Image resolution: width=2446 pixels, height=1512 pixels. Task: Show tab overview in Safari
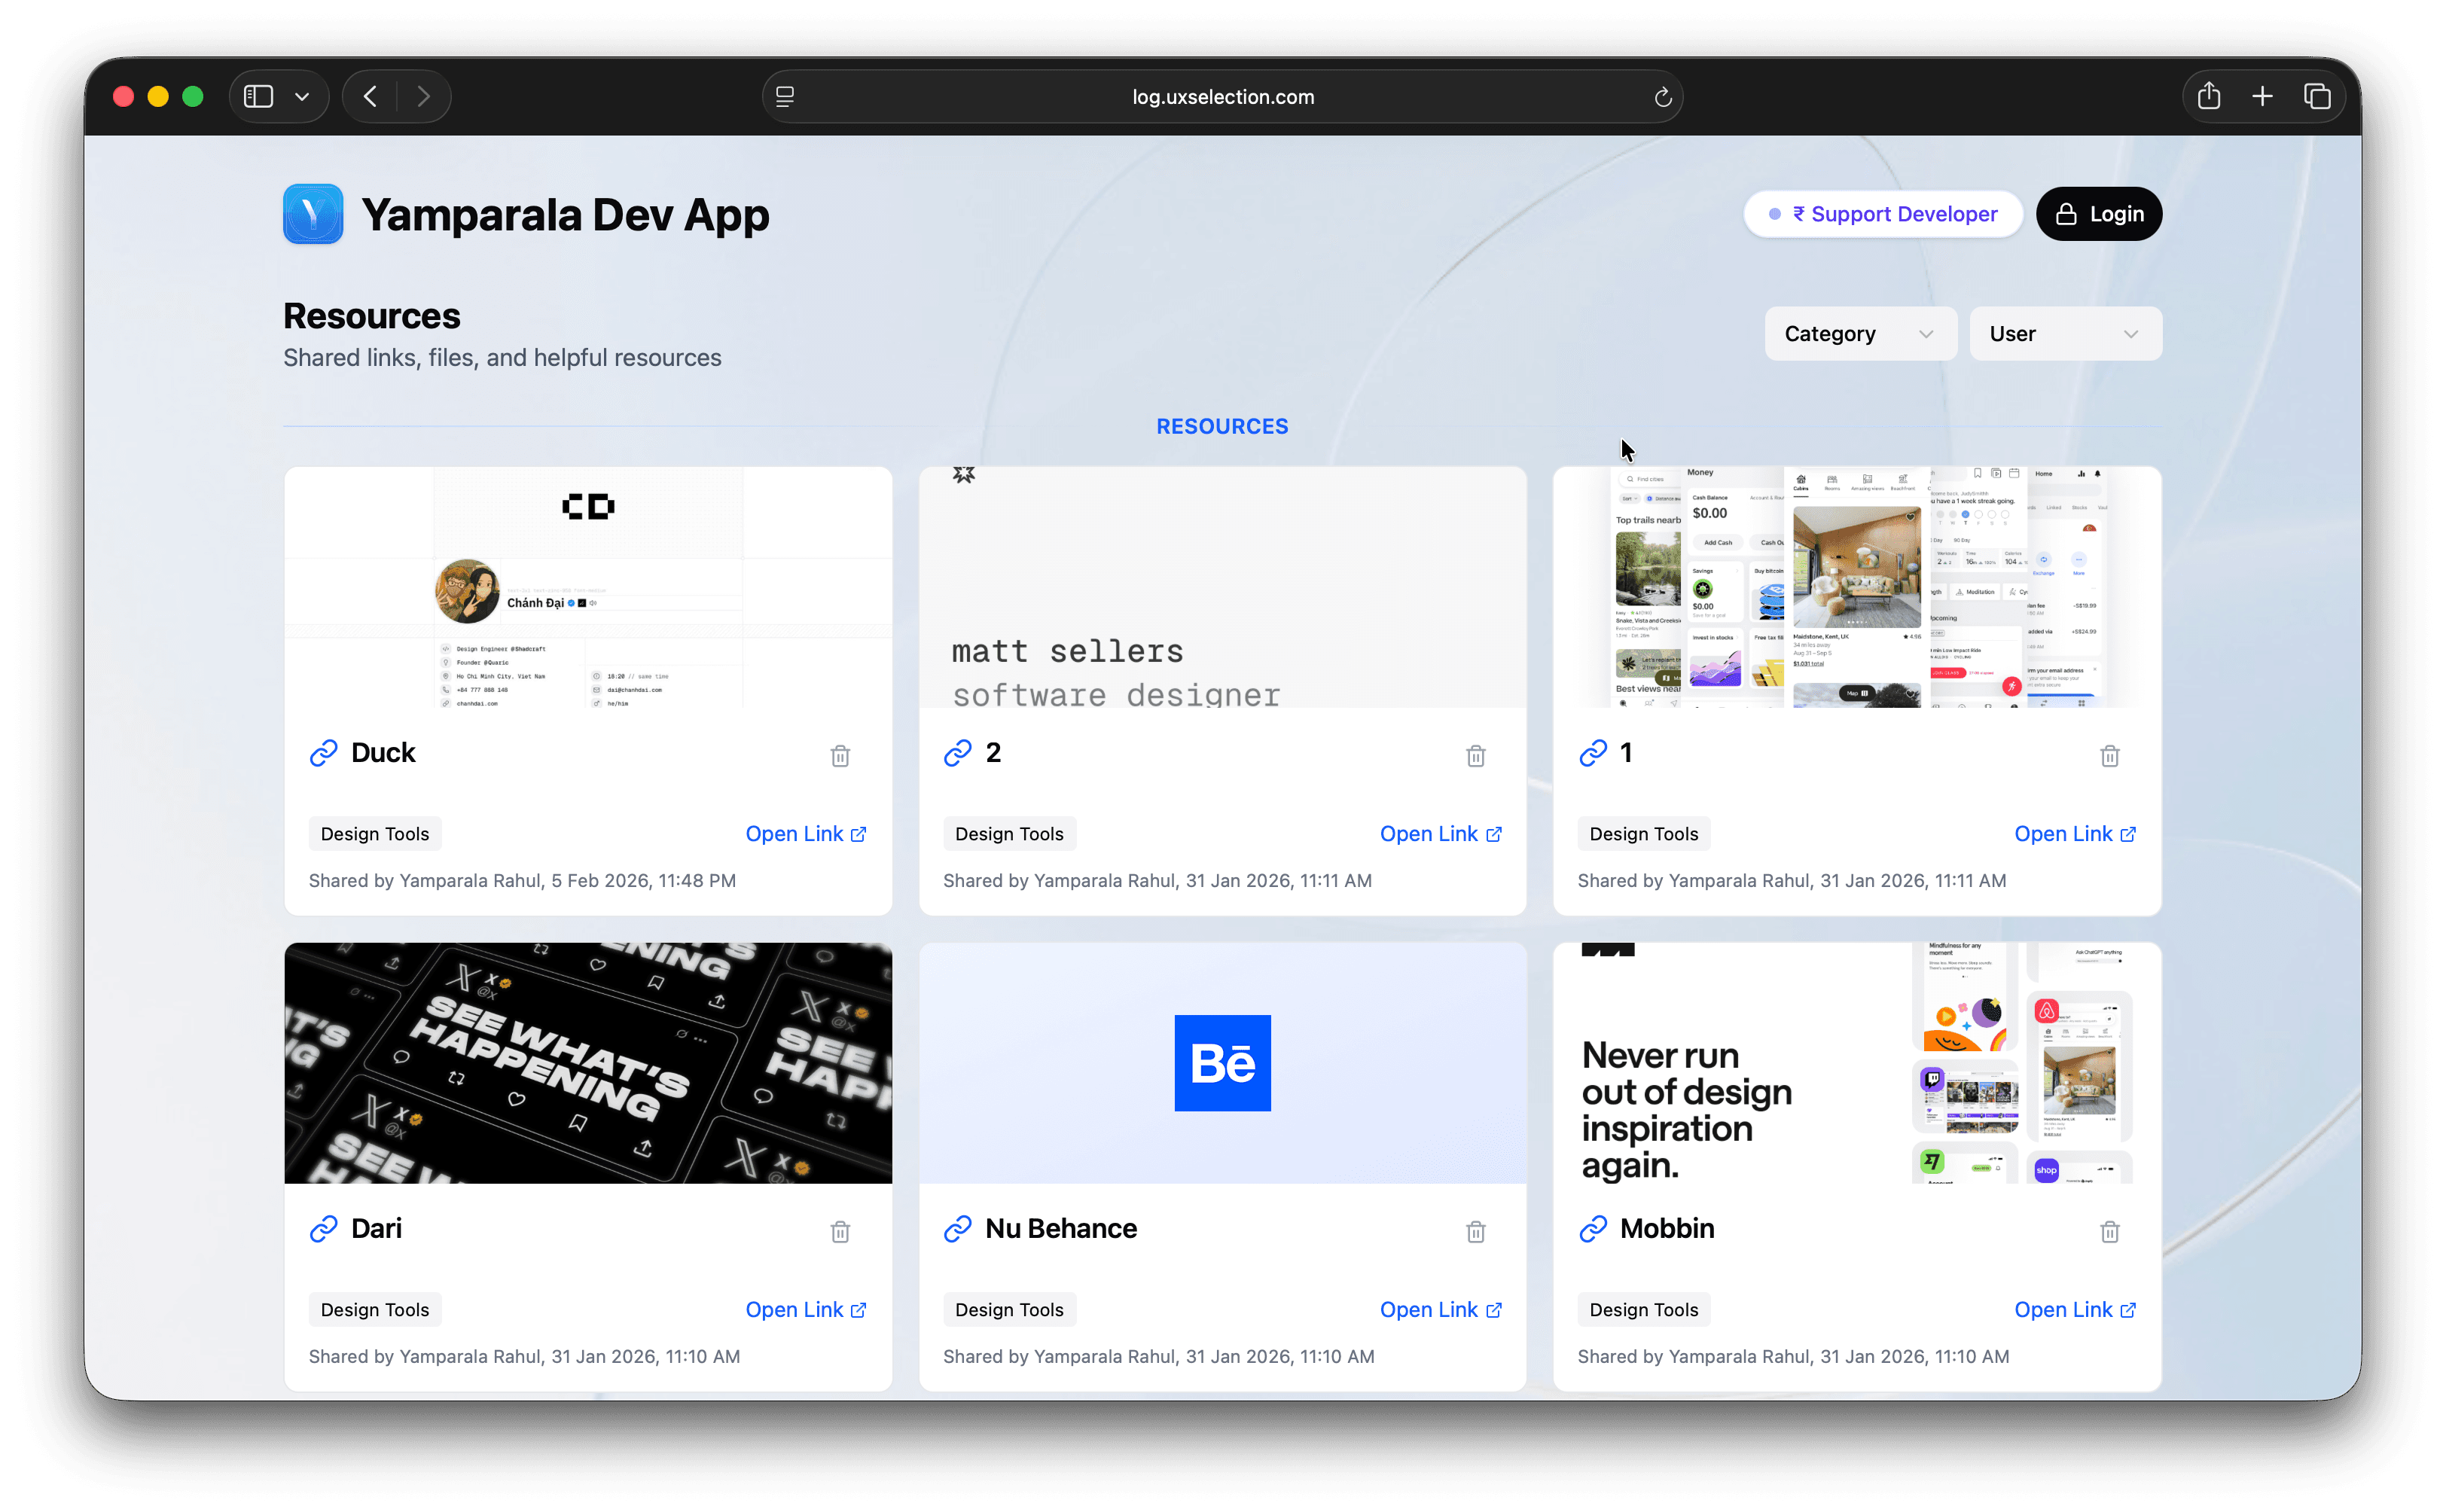tap(2317, 97)
